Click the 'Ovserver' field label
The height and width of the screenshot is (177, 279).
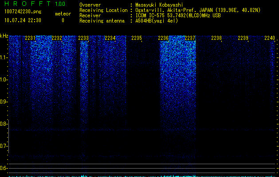tap(90, 5)
